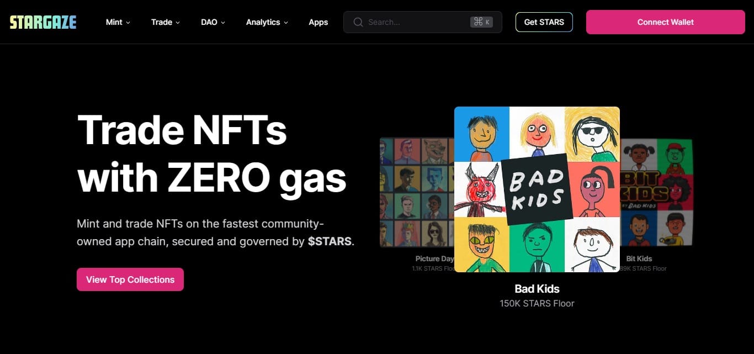Click the ⌘K shortcut badge

tap(481, 22)
